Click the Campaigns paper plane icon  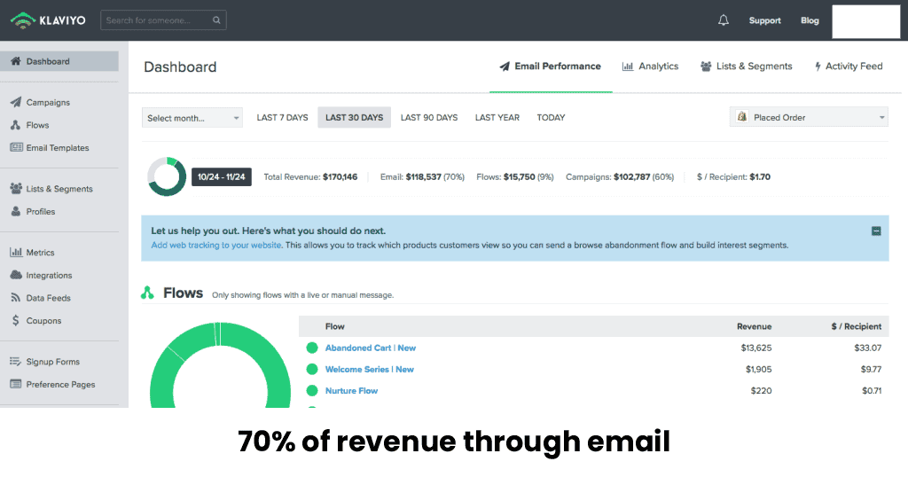(x=16, y=102)
